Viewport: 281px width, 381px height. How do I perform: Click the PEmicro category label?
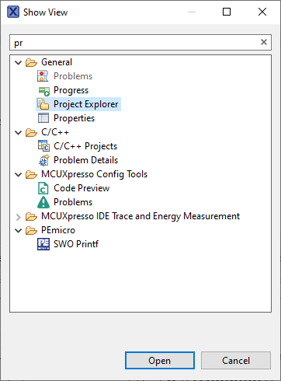tap(58, 230)
